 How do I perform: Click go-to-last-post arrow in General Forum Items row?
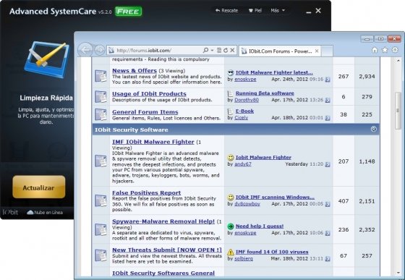pos(328,118)
